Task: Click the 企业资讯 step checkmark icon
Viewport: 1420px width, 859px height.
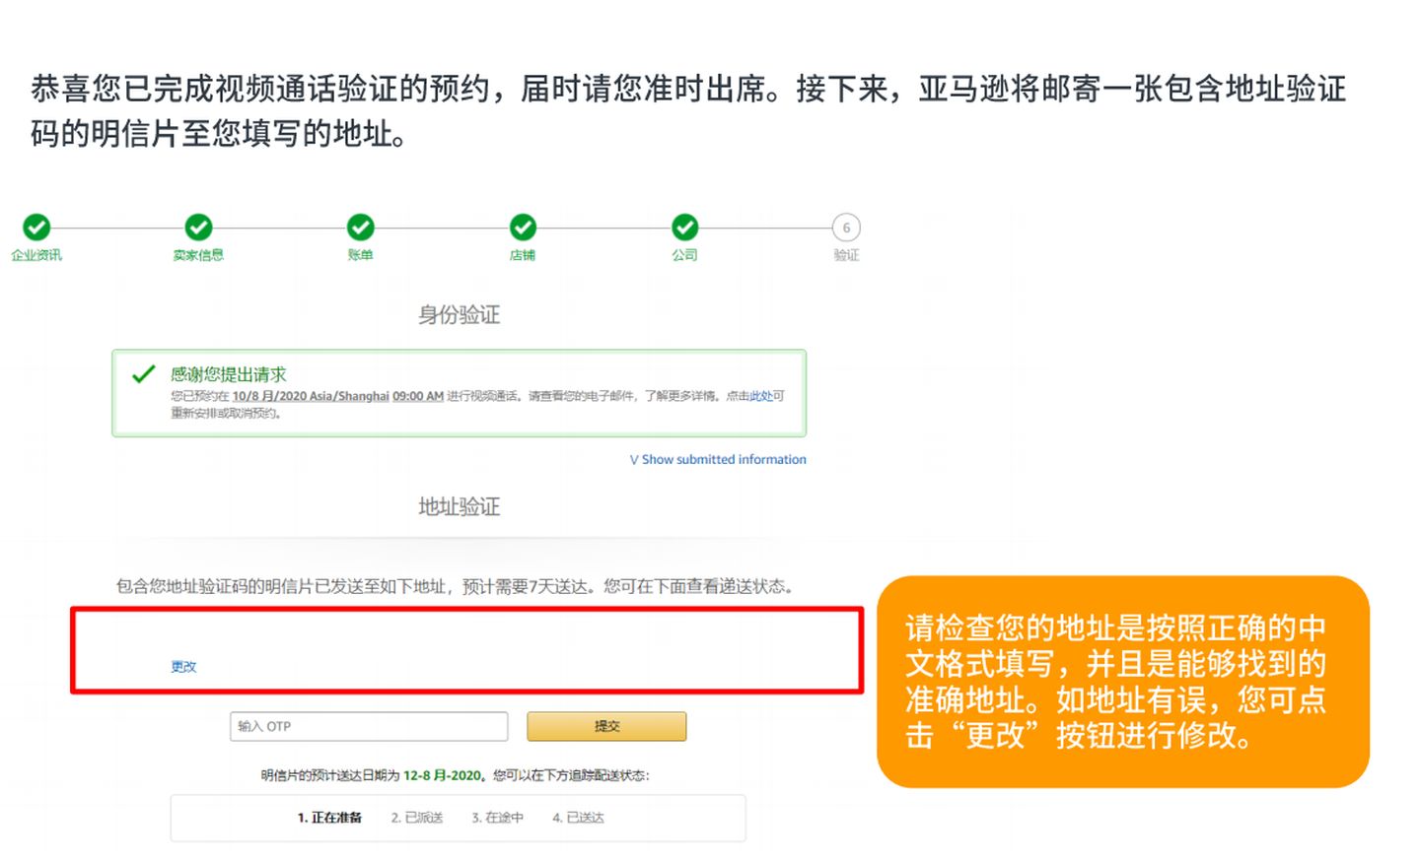Action: pyautogui.click(x=36, y=228)
